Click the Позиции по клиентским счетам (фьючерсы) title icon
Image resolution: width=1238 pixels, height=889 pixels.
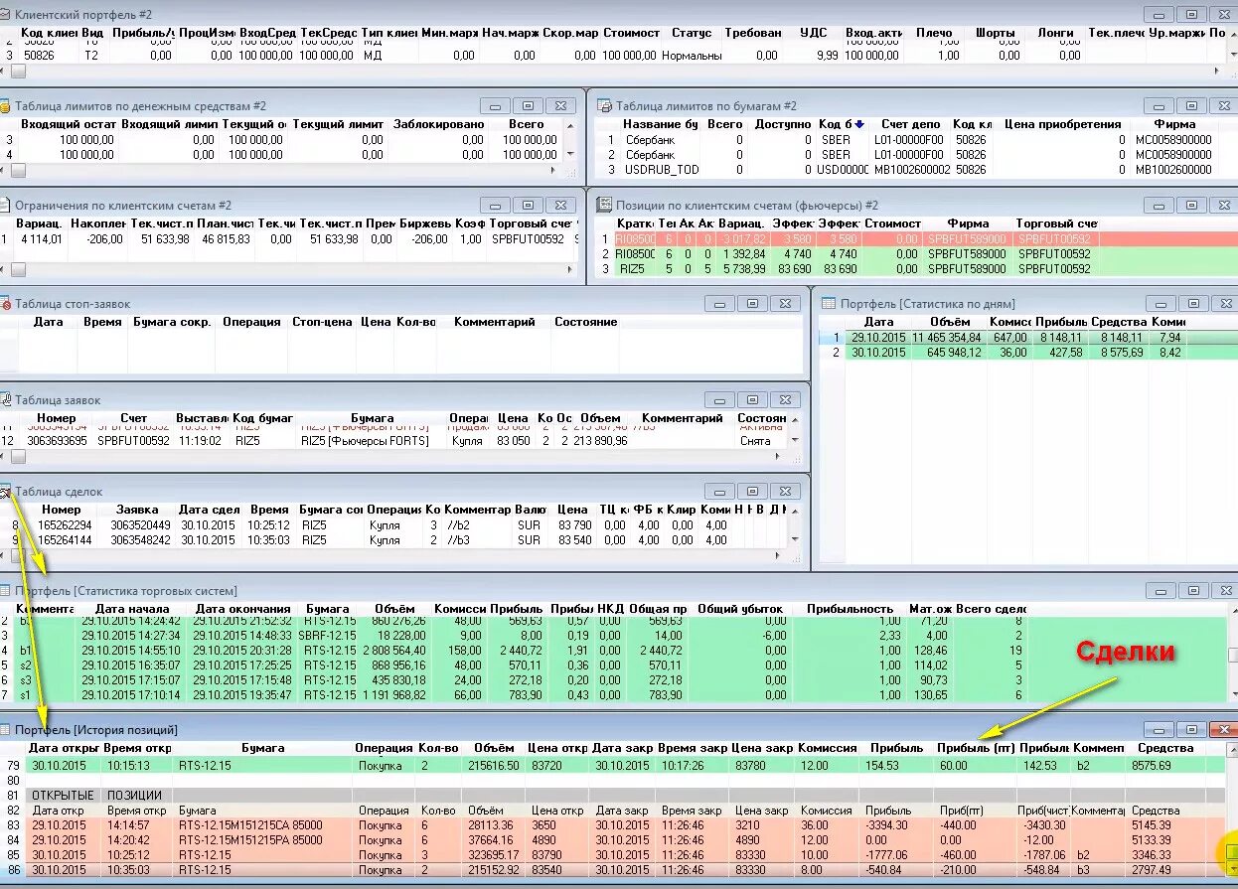click(x=604, y=205)
